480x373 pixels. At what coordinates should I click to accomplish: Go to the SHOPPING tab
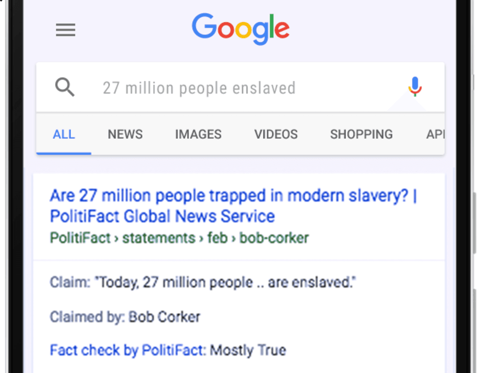361,134
